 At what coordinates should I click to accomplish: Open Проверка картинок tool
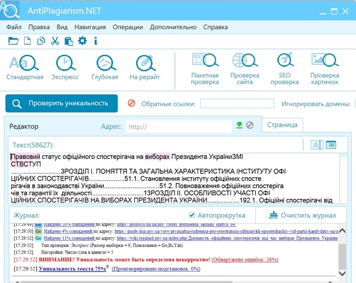click(325, 69)
